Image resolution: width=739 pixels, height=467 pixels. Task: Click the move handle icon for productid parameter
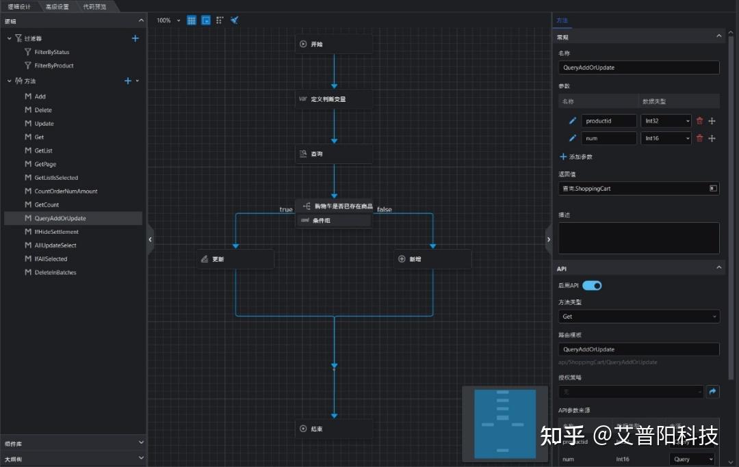(x=712, y=121)
